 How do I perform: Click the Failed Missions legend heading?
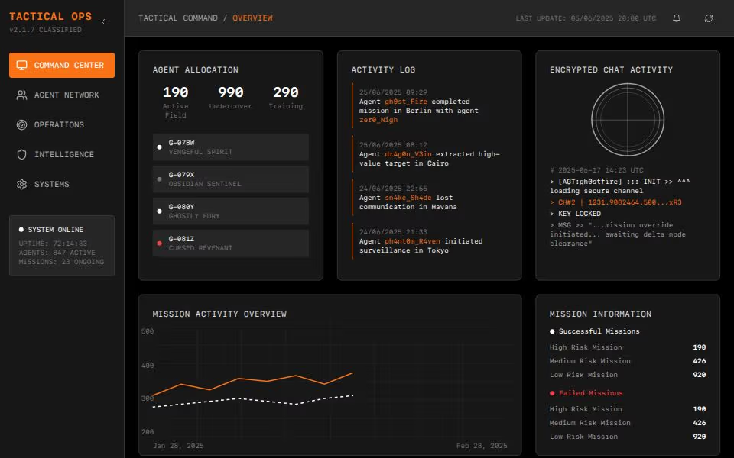point(586,393)
